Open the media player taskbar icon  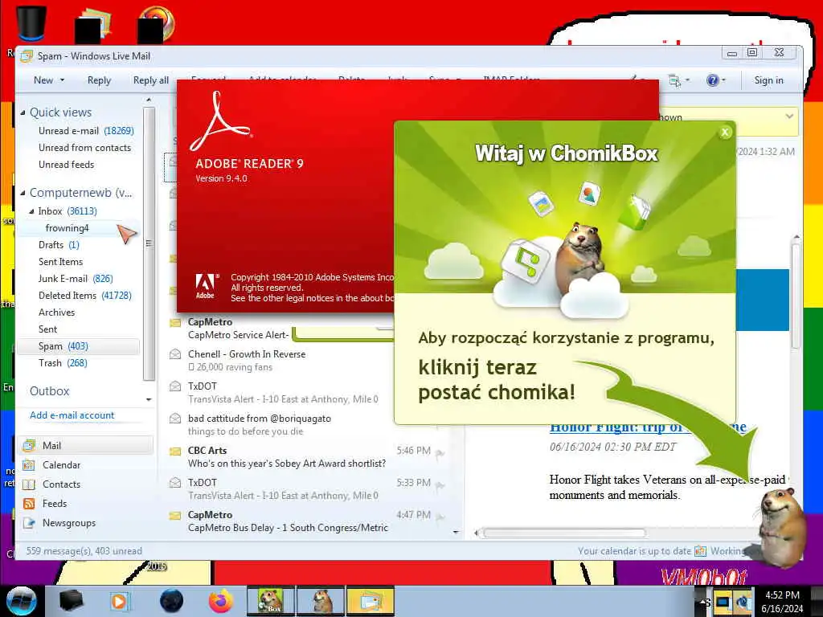pyautogui.click(x=120, y=601)
